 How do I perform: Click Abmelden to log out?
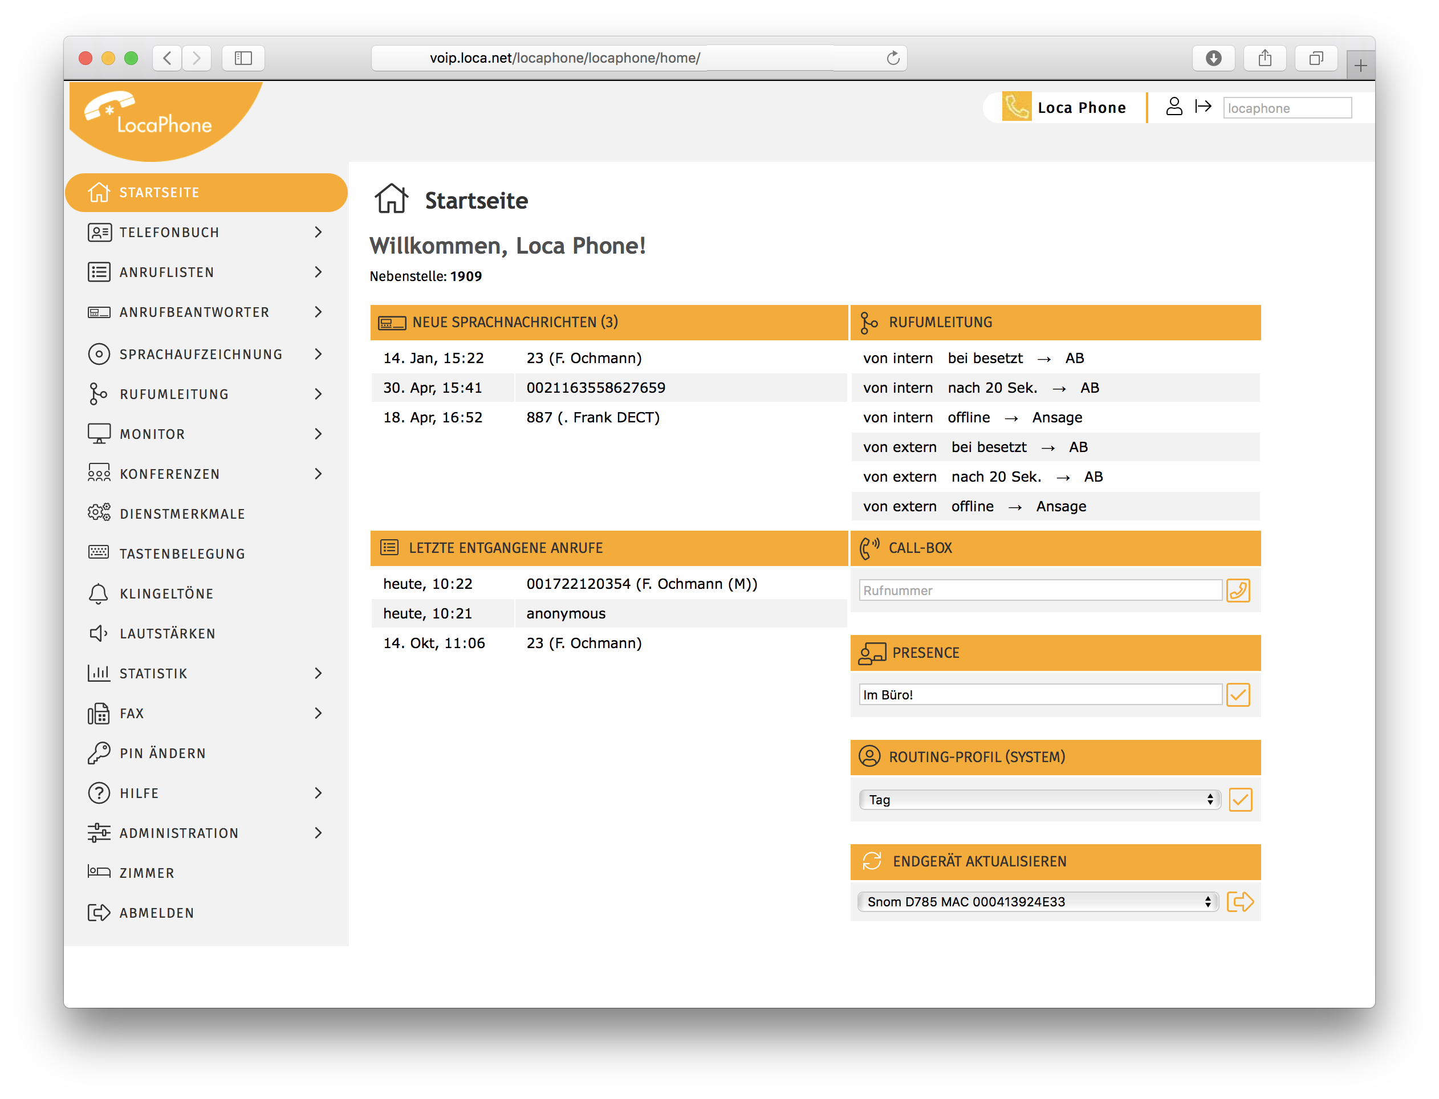156,913
